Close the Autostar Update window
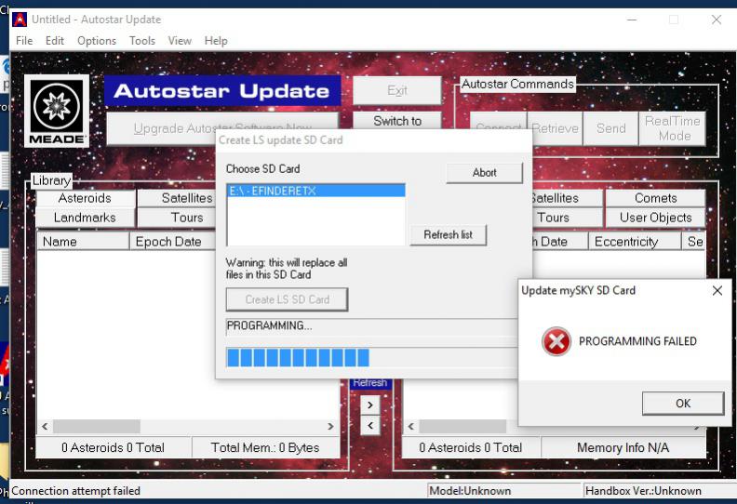This screenshot has height=504, width=737. tap(717, 20)
